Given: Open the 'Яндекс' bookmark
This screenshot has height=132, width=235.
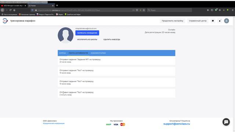Looking at the screenshot, I should [x=59, y=15].
